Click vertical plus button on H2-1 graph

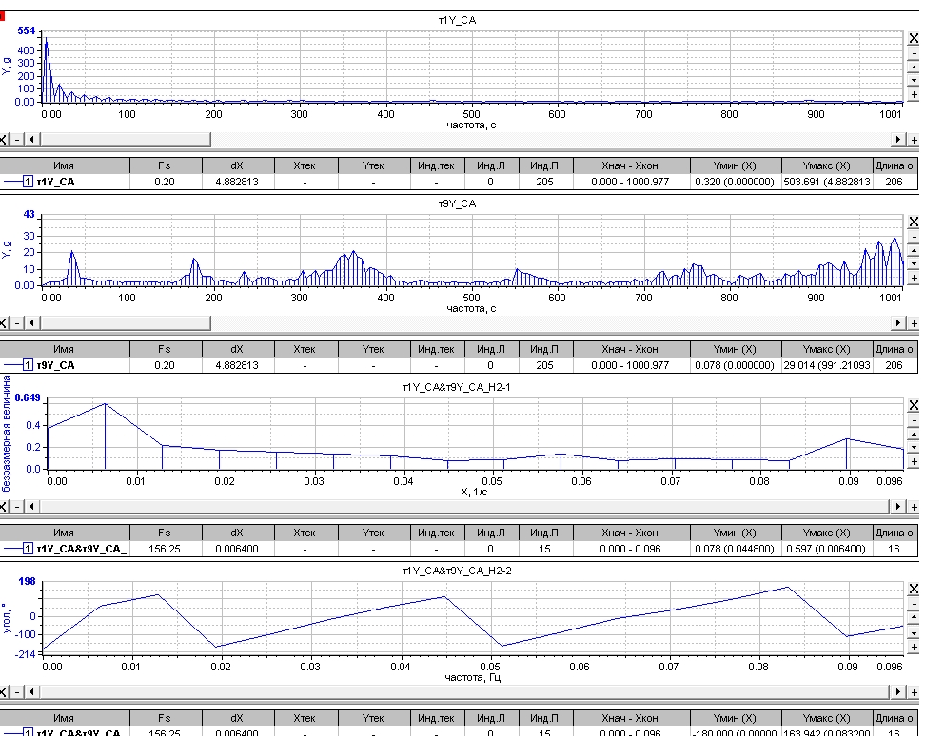[915, 462]
